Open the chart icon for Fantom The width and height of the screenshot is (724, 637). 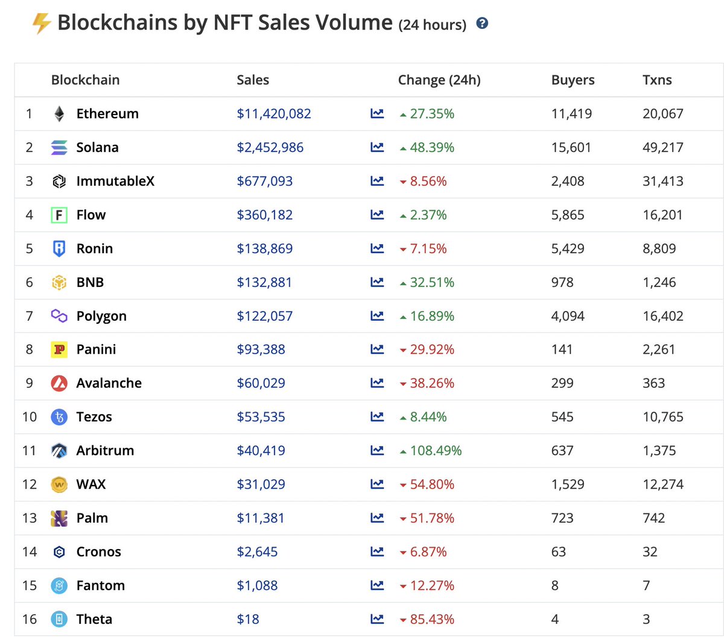pyautogui.click(x=377, y=585)
